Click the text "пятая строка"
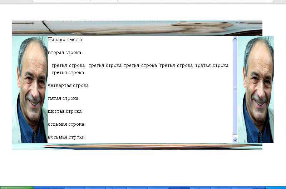This screenshot has width=286, height=189. click(x=63, y=98)
